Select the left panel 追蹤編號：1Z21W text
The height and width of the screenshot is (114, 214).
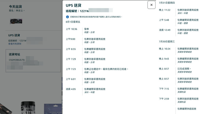coord(17,40)
